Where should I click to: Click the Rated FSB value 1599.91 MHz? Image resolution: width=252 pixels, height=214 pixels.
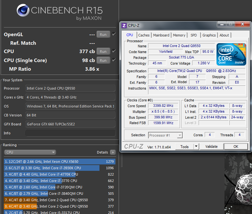click(x=163, y=123)
